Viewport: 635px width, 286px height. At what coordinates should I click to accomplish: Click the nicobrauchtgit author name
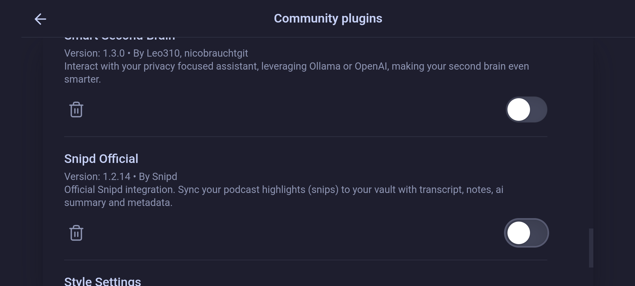(x=216, y=53)
